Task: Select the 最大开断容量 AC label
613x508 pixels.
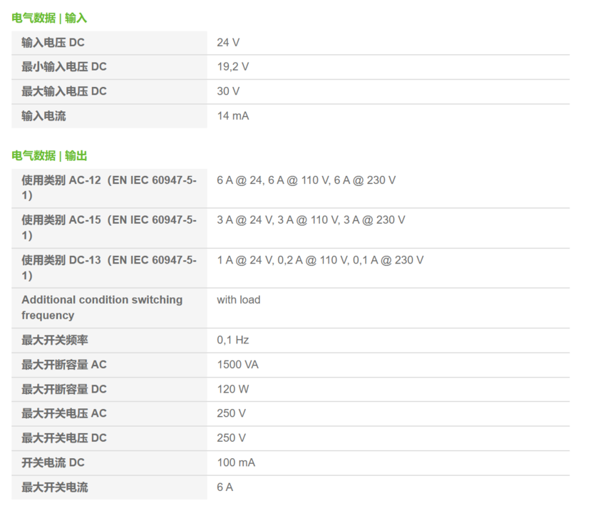Action: pos(64,365)
